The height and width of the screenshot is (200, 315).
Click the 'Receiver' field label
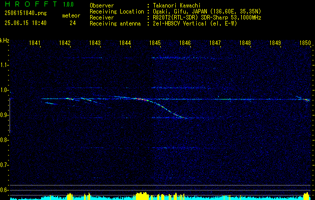[102, 17]
